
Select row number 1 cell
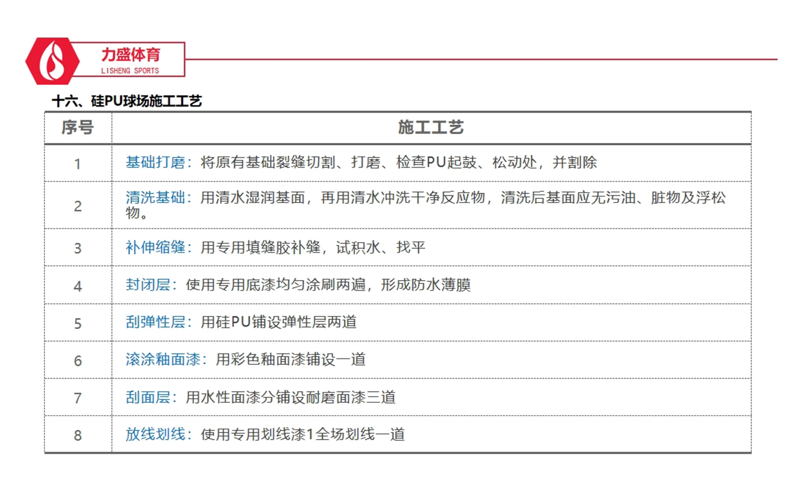(x=78, y=164)
